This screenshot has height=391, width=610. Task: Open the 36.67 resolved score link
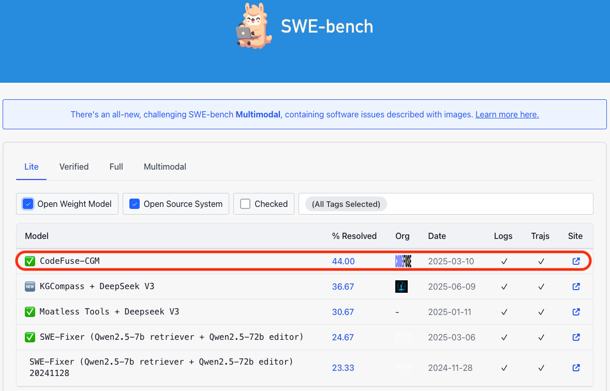(x=343, y=287)
